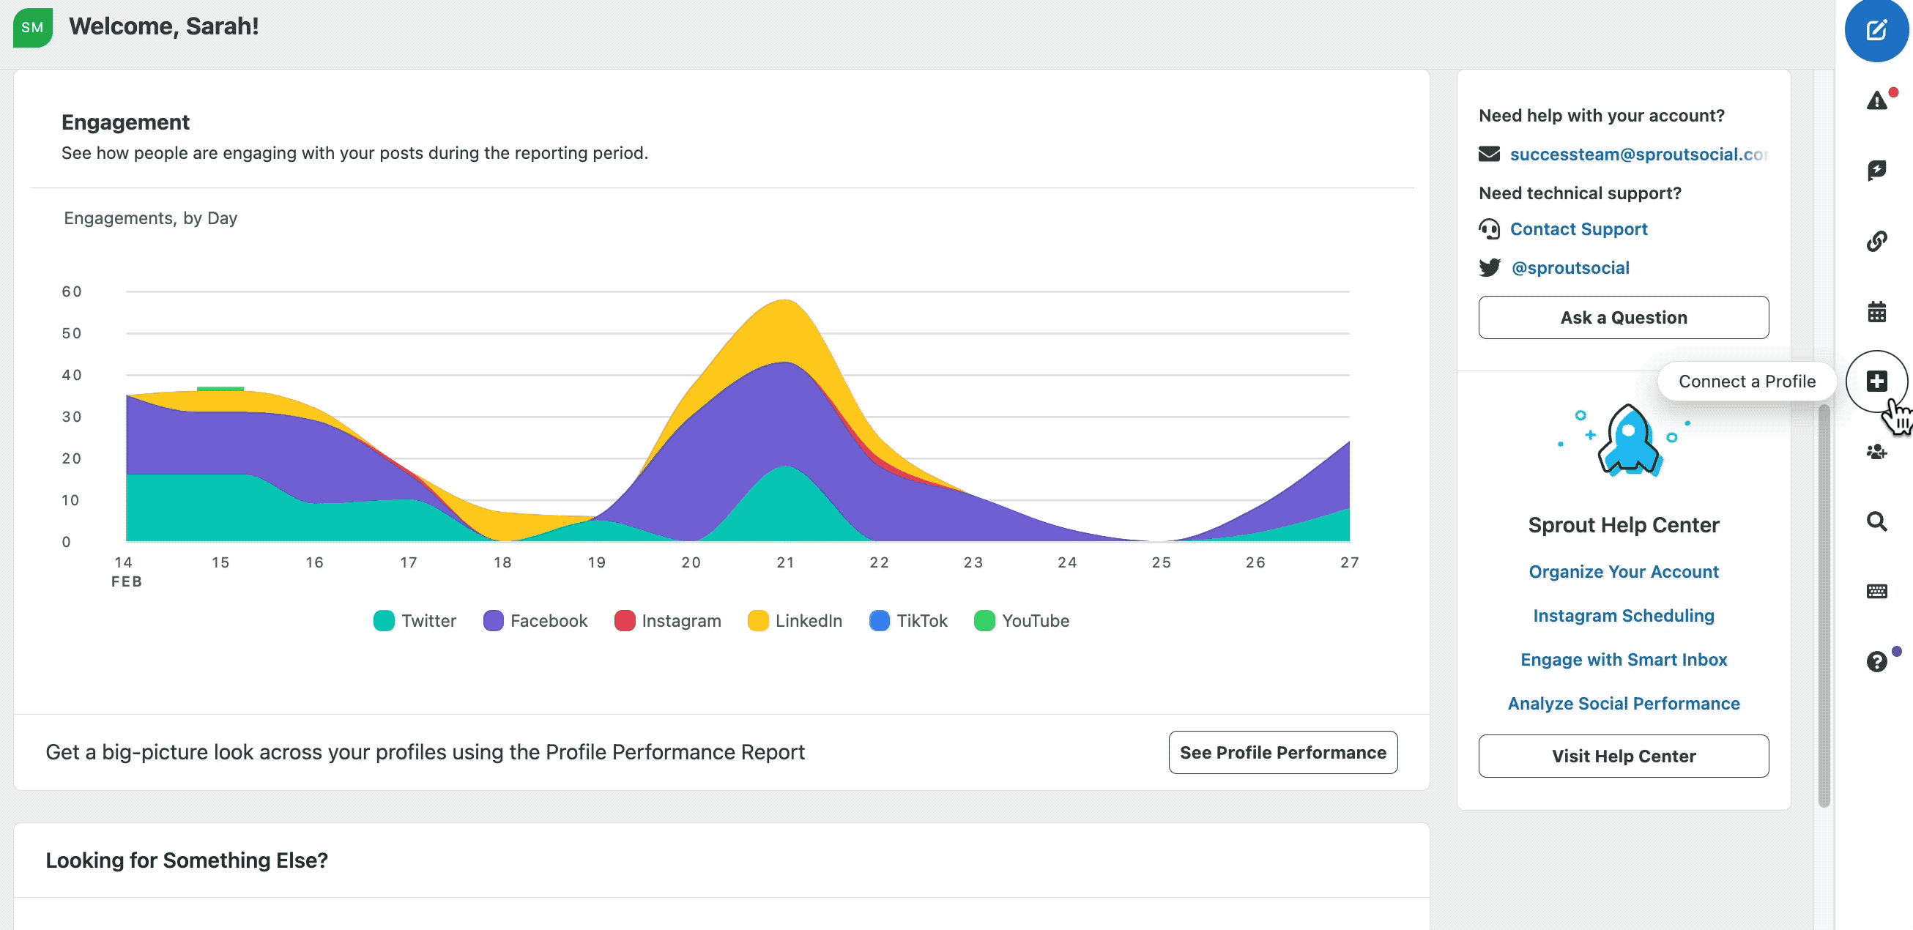Click the search magnifier icon
Image resolution: width=1913 pixels, height=930 pixels.
(1876, 521)
